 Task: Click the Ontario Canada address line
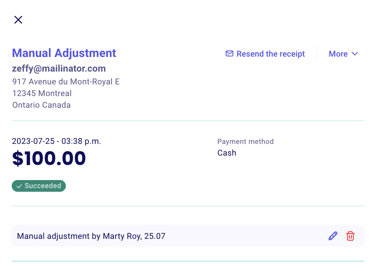pos(41,105)
